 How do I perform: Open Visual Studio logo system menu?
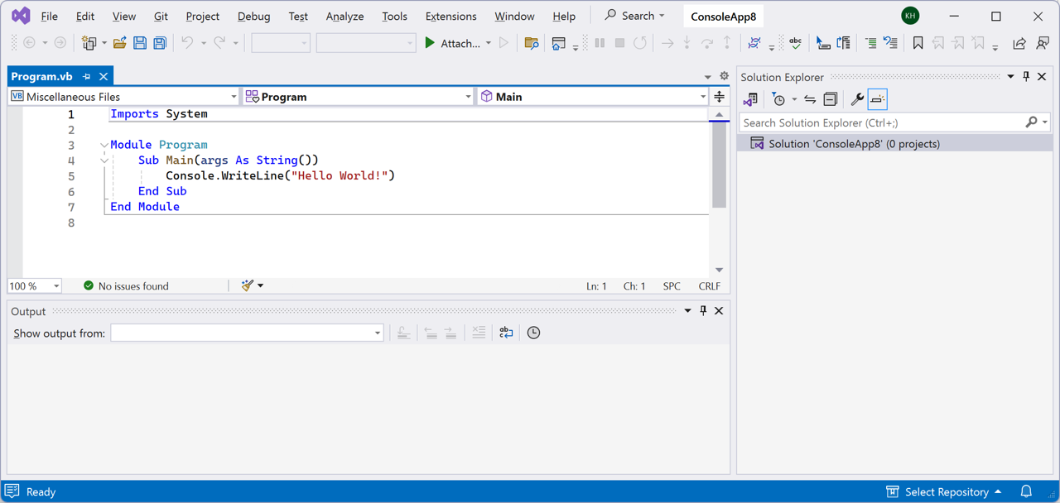pyautogui.click(x=21, y=16)
